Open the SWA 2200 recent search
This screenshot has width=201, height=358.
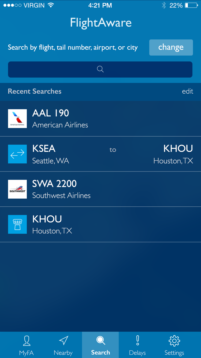coord(61,189)
